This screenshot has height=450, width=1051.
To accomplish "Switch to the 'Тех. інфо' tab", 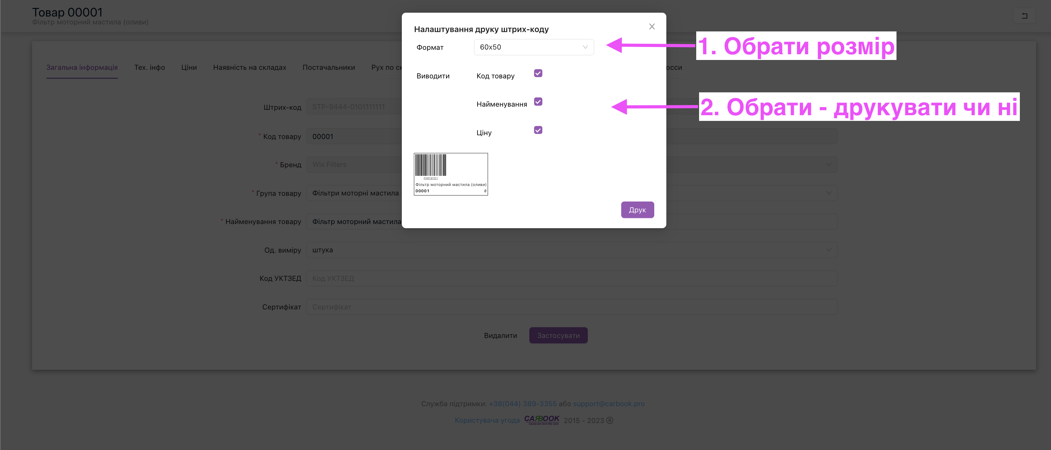I will tap(149, 68).
